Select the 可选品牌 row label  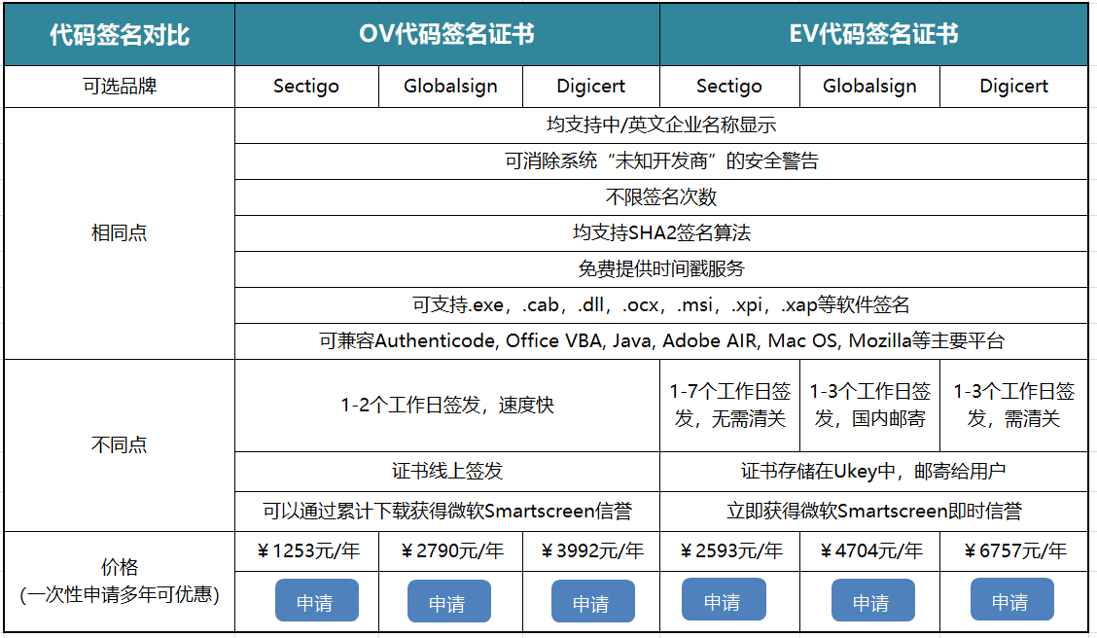coord(118,87)
